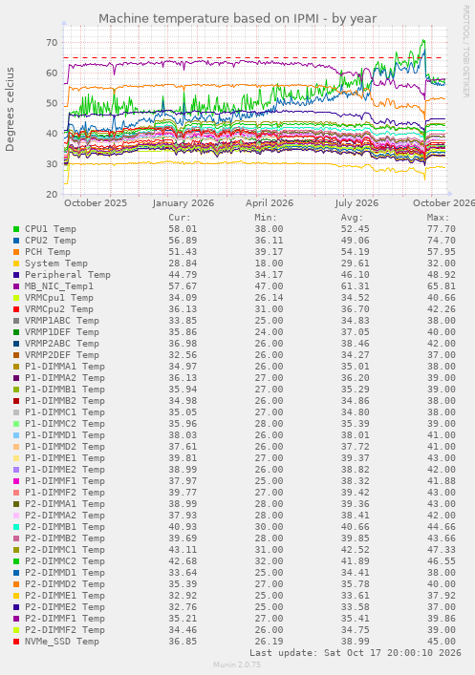Click MB_NIC_Temp1 average value 61.31
Viewport: 475px width, 675px height.
click(356, 286)
